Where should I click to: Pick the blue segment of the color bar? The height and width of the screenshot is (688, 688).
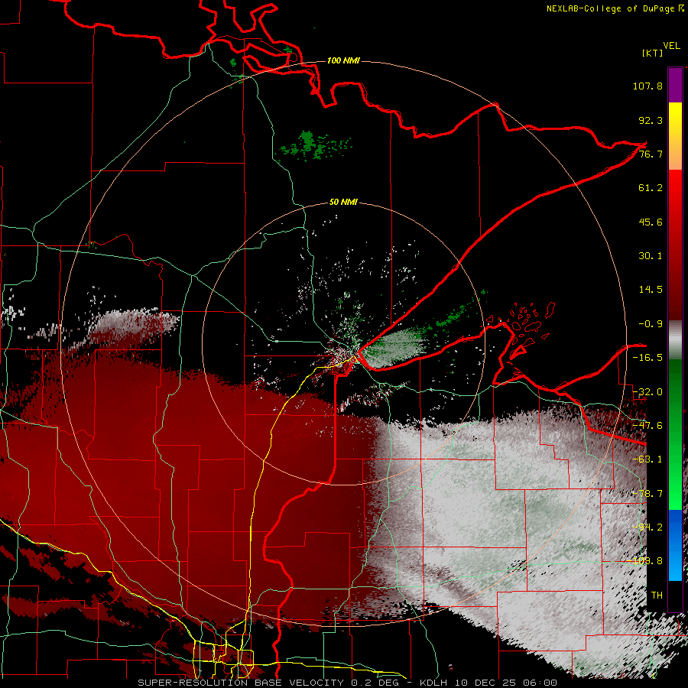click(x=675, y=545)
